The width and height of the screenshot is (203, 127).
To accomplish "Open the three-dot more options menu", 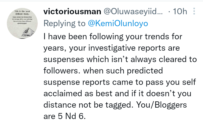I will pos(194,11).
